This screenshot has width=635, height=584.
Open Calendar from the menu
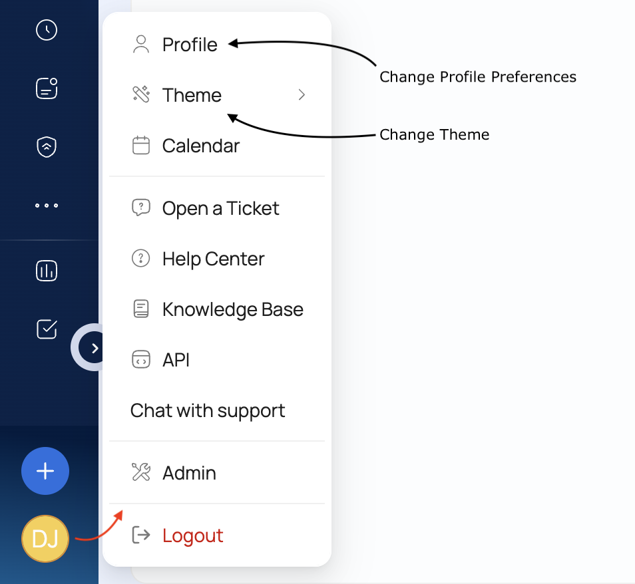coord(200,146)
